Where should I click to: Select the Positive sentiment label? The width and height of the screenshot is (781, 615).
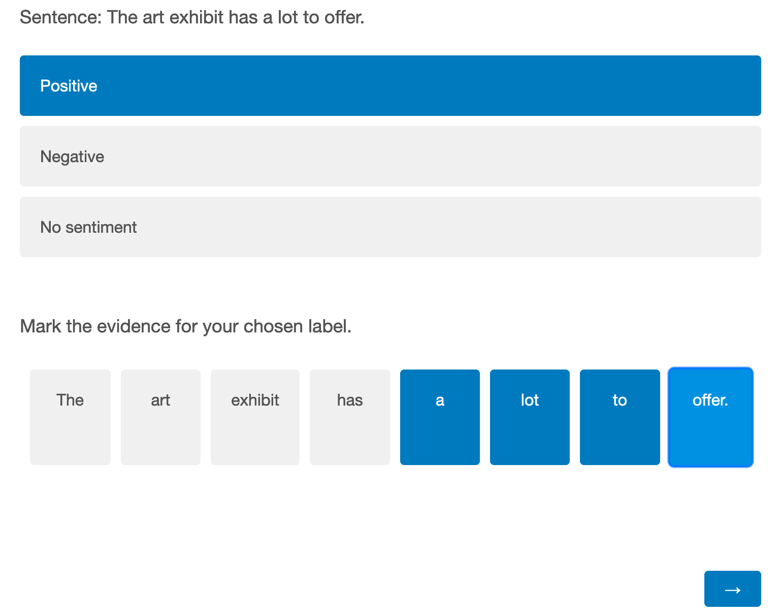[390, 85]
